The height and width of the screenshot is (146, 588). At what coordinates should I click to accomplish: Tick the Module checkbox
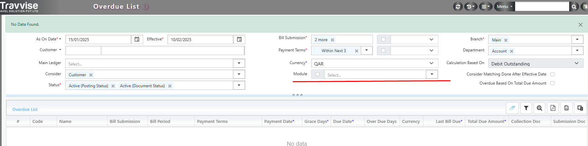318,74
